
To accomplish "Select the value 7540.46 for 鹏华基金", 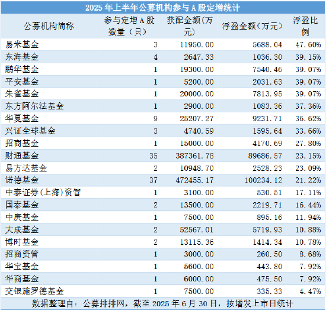I will (x=267, y=69).
